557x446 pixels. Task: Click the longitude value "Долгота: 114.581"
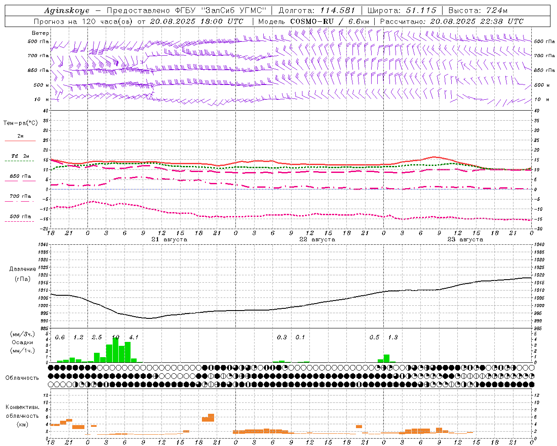pyautogui.click(x=317, y=10)
